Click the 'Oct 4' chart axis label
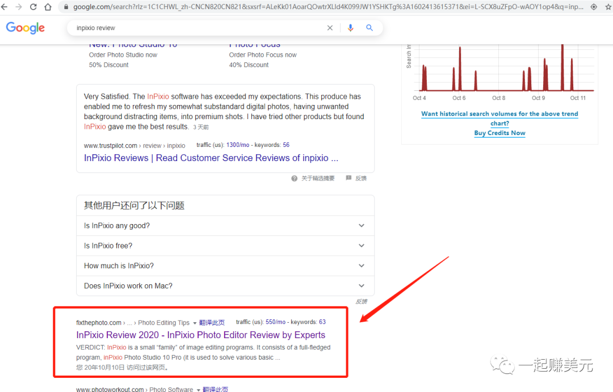The height and width of the screenshot is (392, 613). coord(419,98)
